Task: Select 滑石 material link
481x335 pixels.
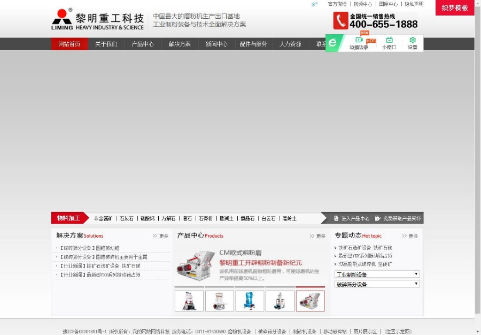Action: click(187, 219)
